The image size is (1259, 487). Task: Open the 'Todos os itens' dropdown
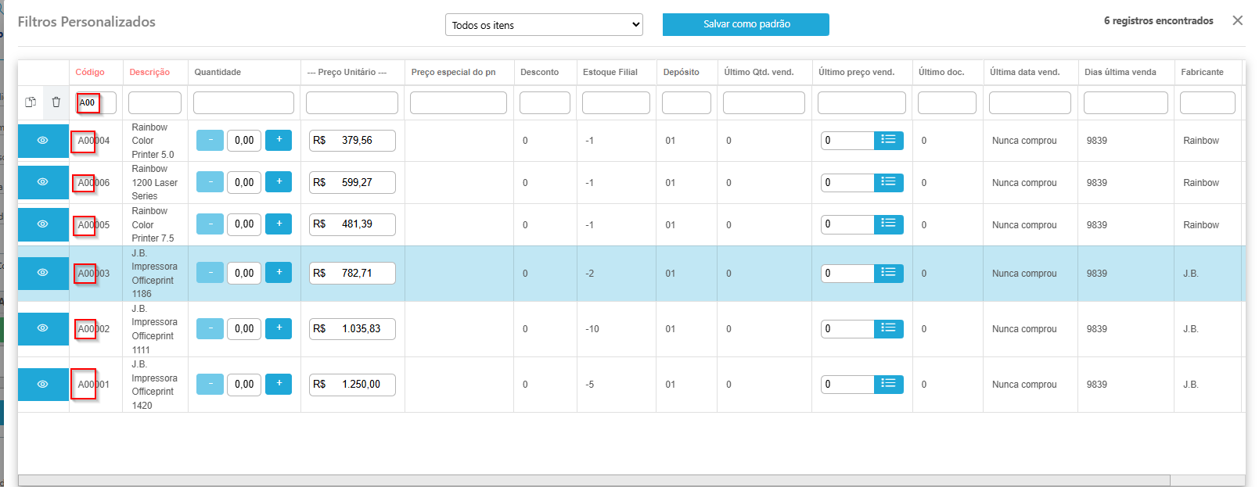(x=544, y=25)
